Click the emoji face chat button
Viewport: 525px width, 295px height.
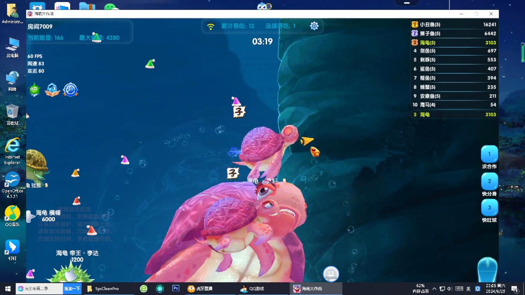[x=331, y=274]
